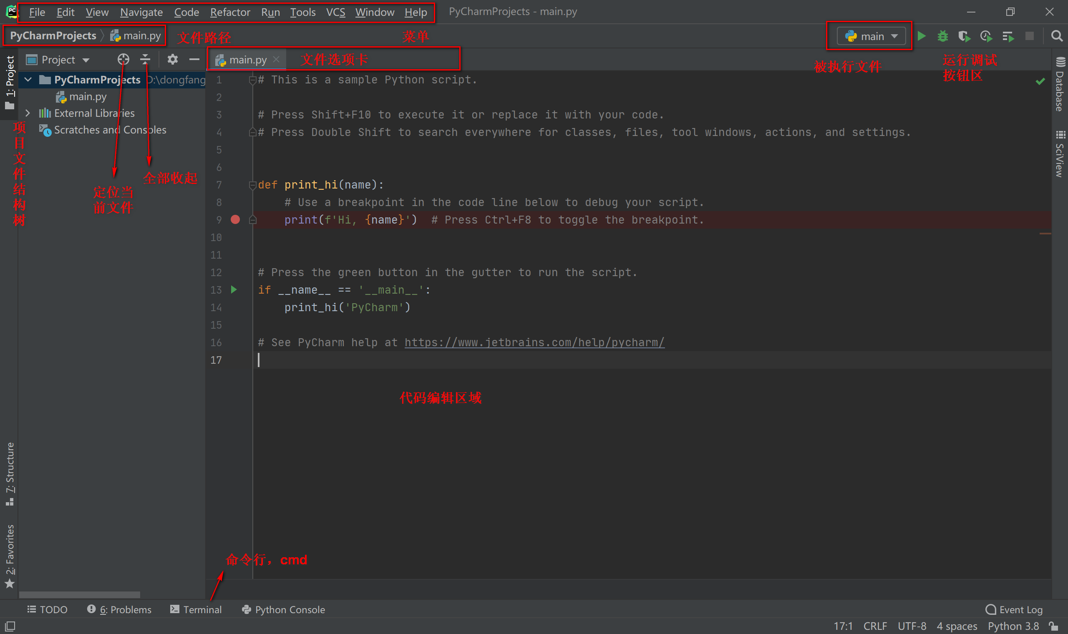Image resolution: width=1068 pixels, height=634 pixels.
Task: Start debugging with the green bug icon
Action: pyautogui.click(x=942, y=36)
